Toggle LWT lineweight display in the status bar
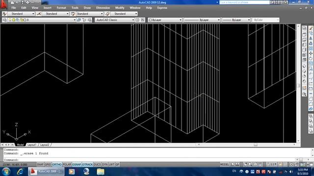The image size is (314, 176). pyautogui.click(x=111, y=164)
